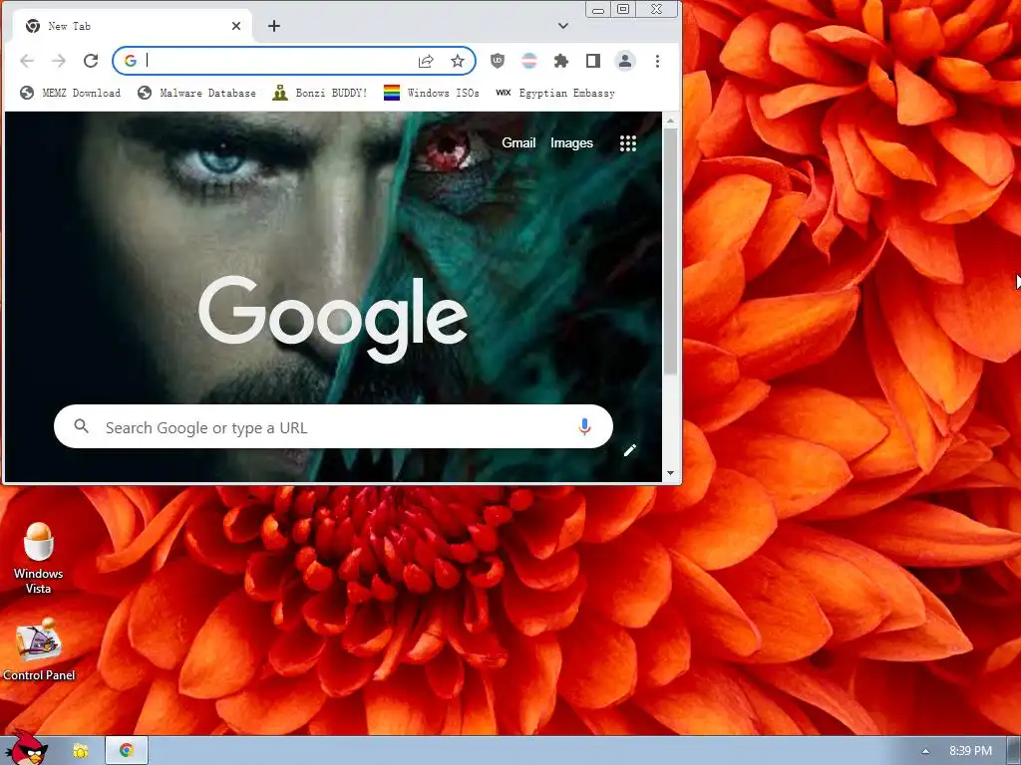Open the folder icon in the taskbar
1021x765 pixels.
(x=80, y=751)
